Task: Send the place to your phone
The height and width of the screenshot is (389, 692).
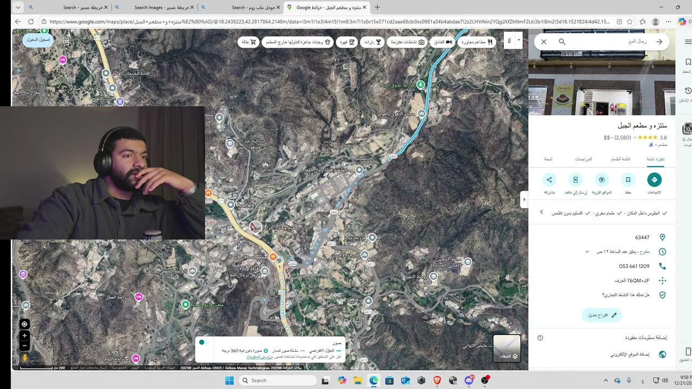Action: (576, 180)
